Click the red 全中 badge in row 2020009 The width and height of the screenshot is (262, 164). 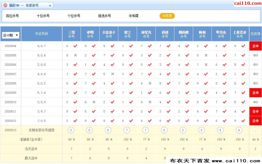pos(256,93)
